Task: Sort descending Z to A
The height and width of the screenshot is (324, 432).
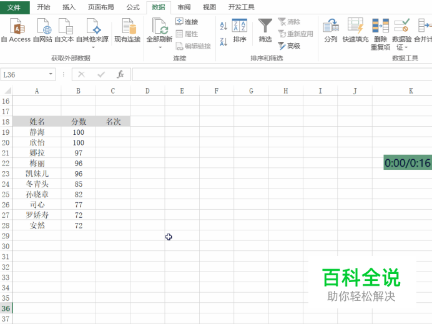Action: pyautogui.click(x=223, y=42)
